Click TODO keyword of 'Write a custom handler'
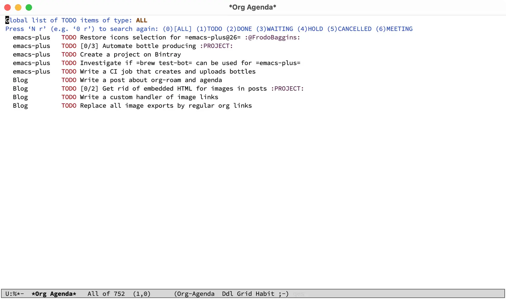Screen dimensions: 506x307 69,97
